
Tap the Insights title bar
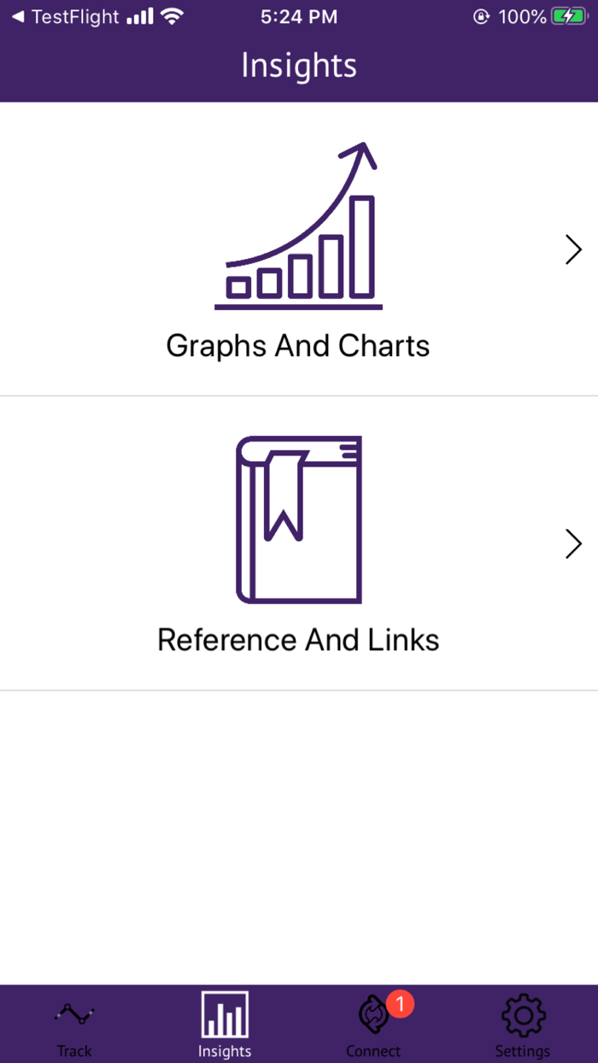tap(298, 65)
